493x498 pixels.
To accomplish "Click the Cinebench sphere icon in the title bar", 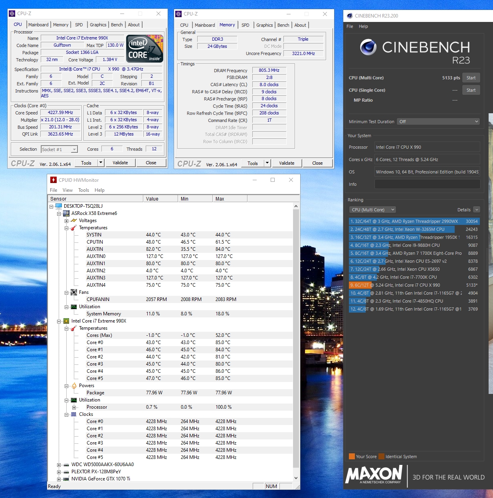I will coord(350,16).
